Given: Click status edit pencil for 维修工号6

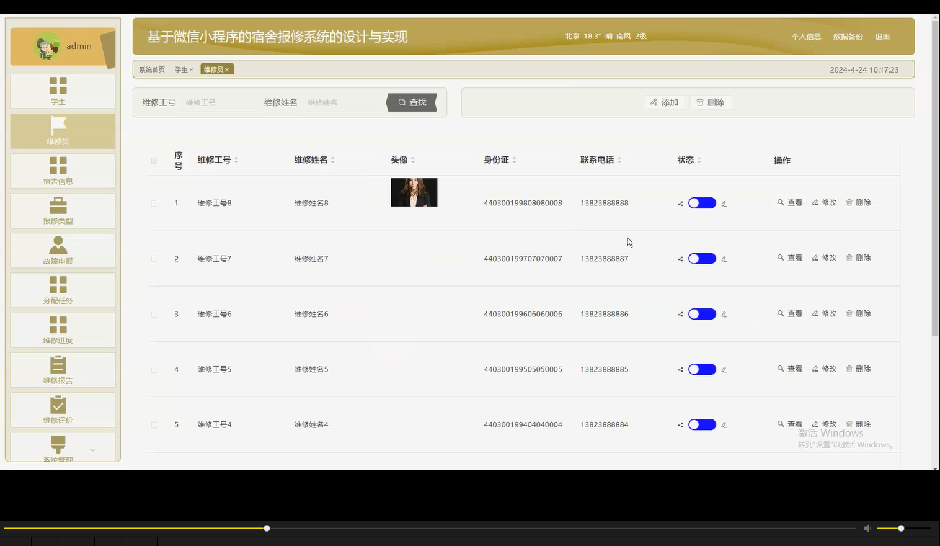Looking at the screenshot, I should (724, 315).
